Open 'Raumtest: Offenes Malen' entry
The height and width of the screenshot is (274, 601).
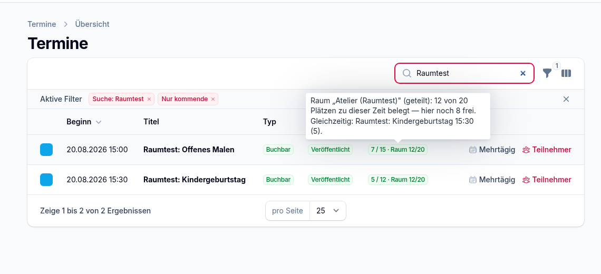point(189,150)
